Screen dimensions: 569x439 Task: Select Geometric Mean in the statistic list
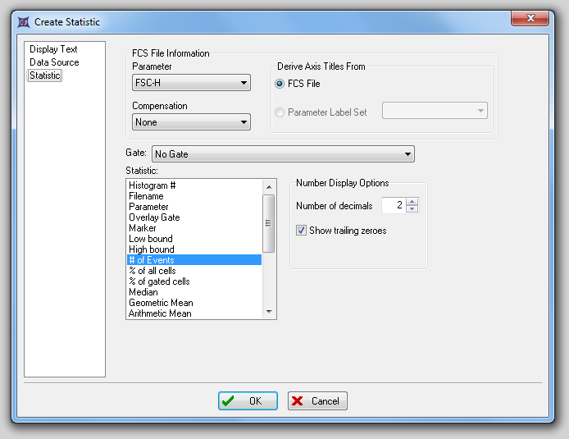coord(194,303)
